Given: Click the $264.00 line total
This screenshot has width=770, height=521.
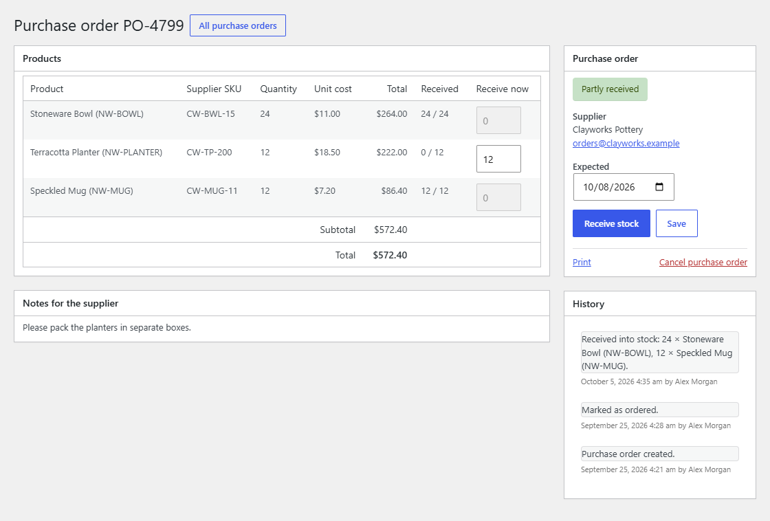Looking at the screenshot, I should (x=392, y=114).
